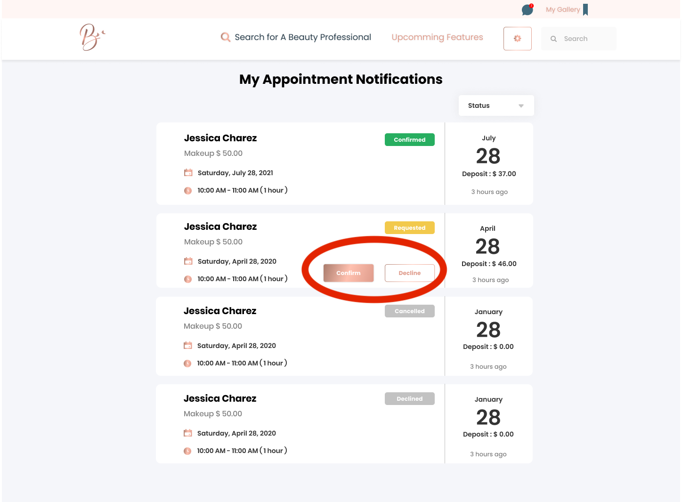The height and width of the screenshot is (502, 682).
Task: Click clock icon in Cancelled appointment card
Action: point(187,363)
